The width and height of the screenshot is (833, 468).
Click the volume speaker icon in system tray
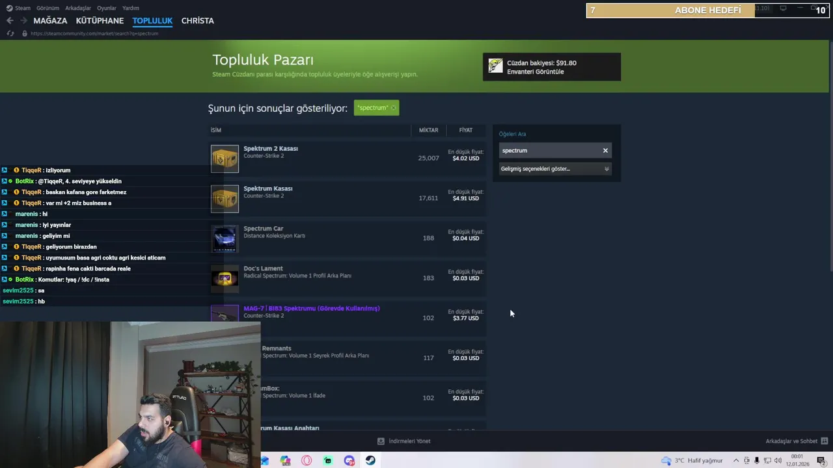[x=778, y=460]
